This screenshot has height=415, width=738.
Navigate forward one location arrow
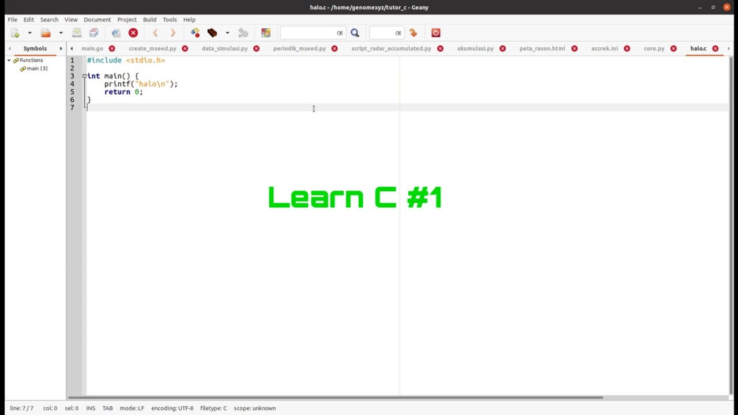pyautogui.click(x=172, y=33)
